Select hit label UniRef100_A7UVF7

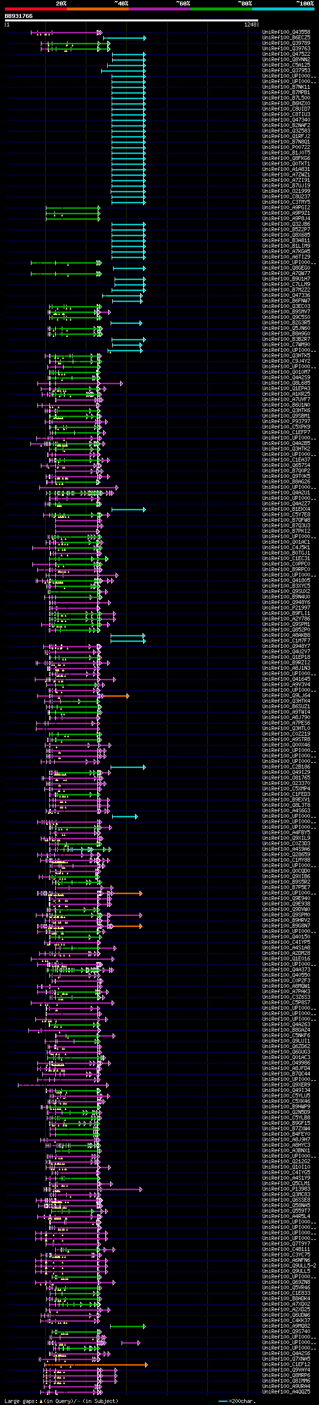286,399
